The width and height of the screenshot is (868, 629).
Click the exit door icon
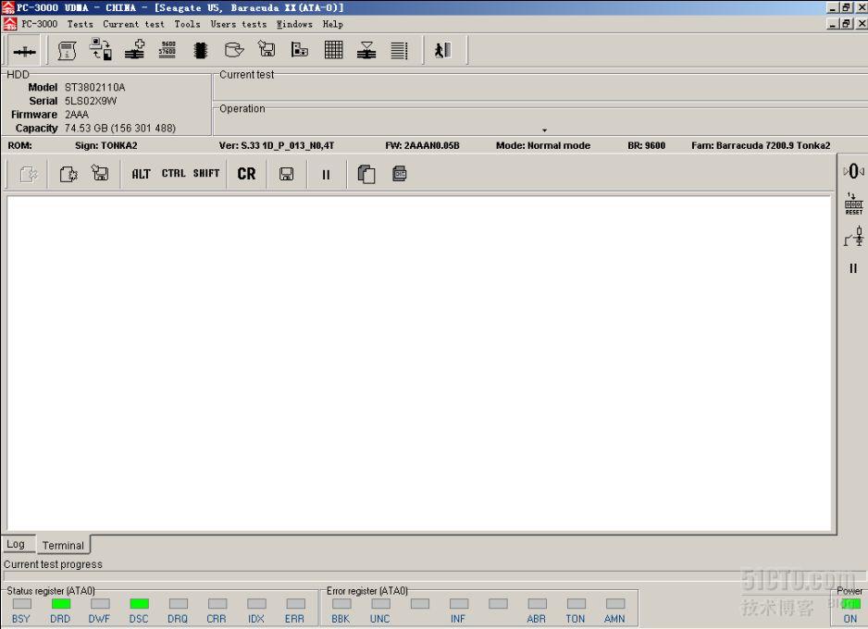(442, 50)
